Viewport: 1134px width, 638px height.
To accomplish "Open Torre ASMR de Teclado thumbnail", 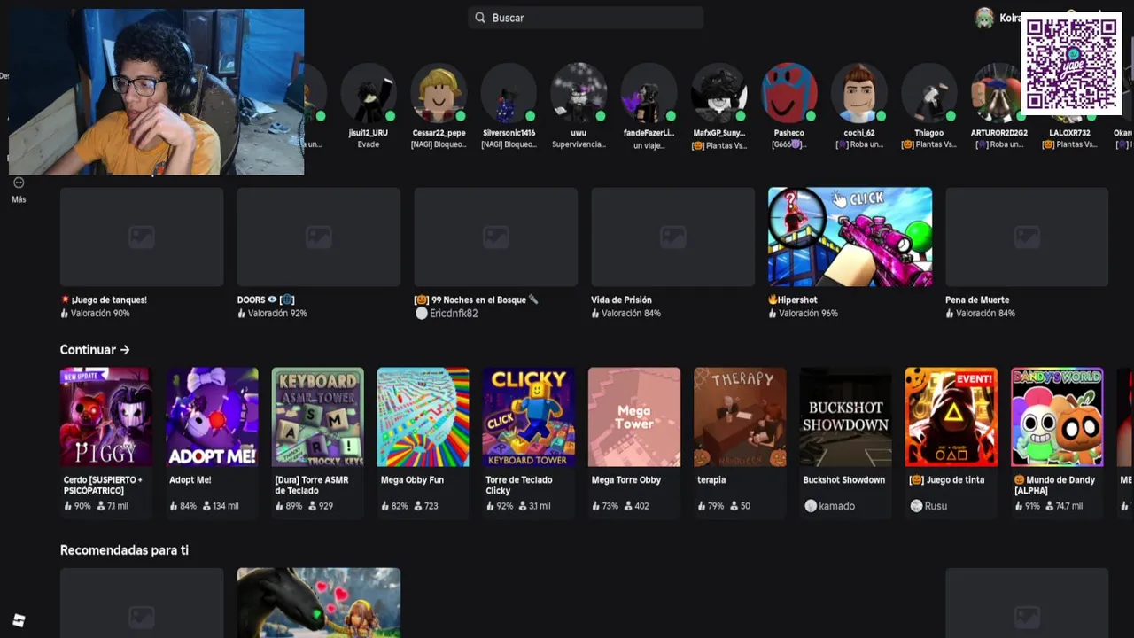I will click(317, 416).
